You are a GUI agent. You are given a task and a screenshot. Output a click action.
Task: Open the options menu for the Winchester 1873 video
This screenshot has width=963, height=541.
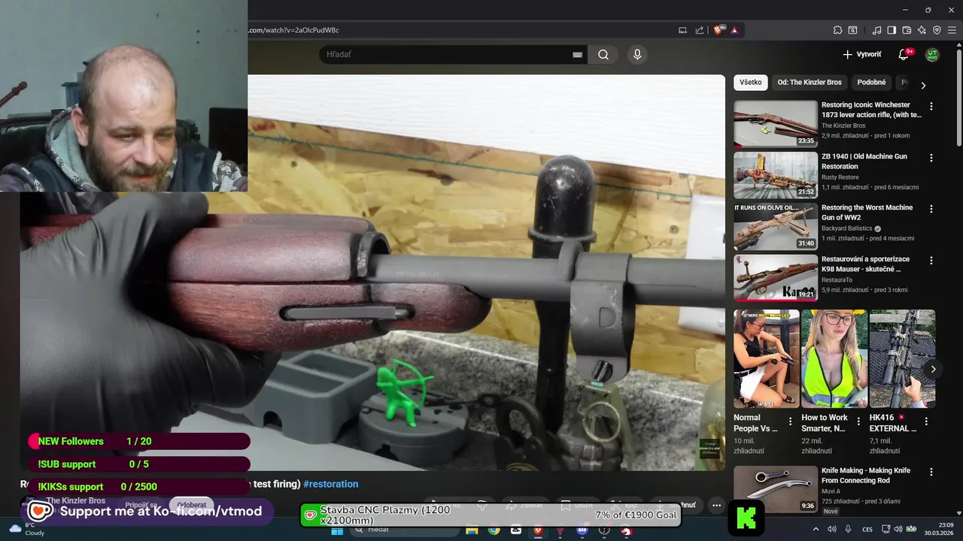pyautogui.click(x=931, y=107)
